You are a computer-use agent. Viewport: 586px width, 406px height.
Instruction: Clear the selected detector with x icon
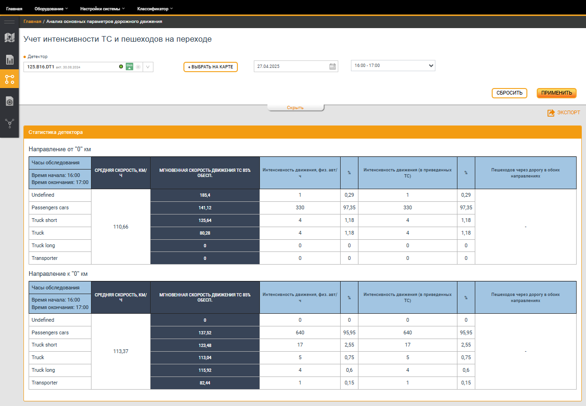point(138,67)
